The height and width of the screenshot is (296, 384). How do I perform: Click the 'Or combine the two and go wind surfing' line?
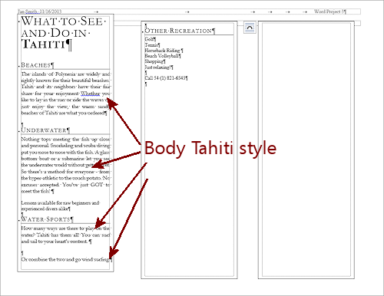(66, 259)
